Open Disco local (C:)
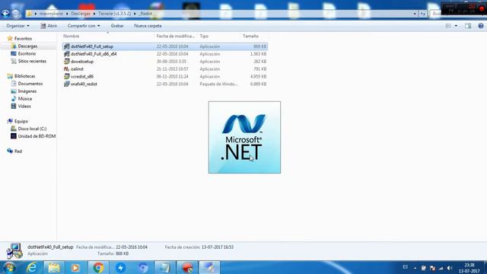 (32, 129)
